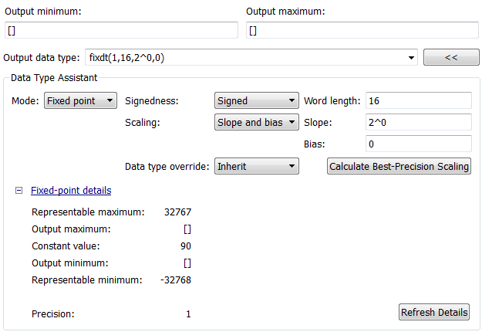Image resolution: width=482 pixels, height=332 pixels.
Task: Open the Signedness dropdown
Action: (x=256, y=100)
